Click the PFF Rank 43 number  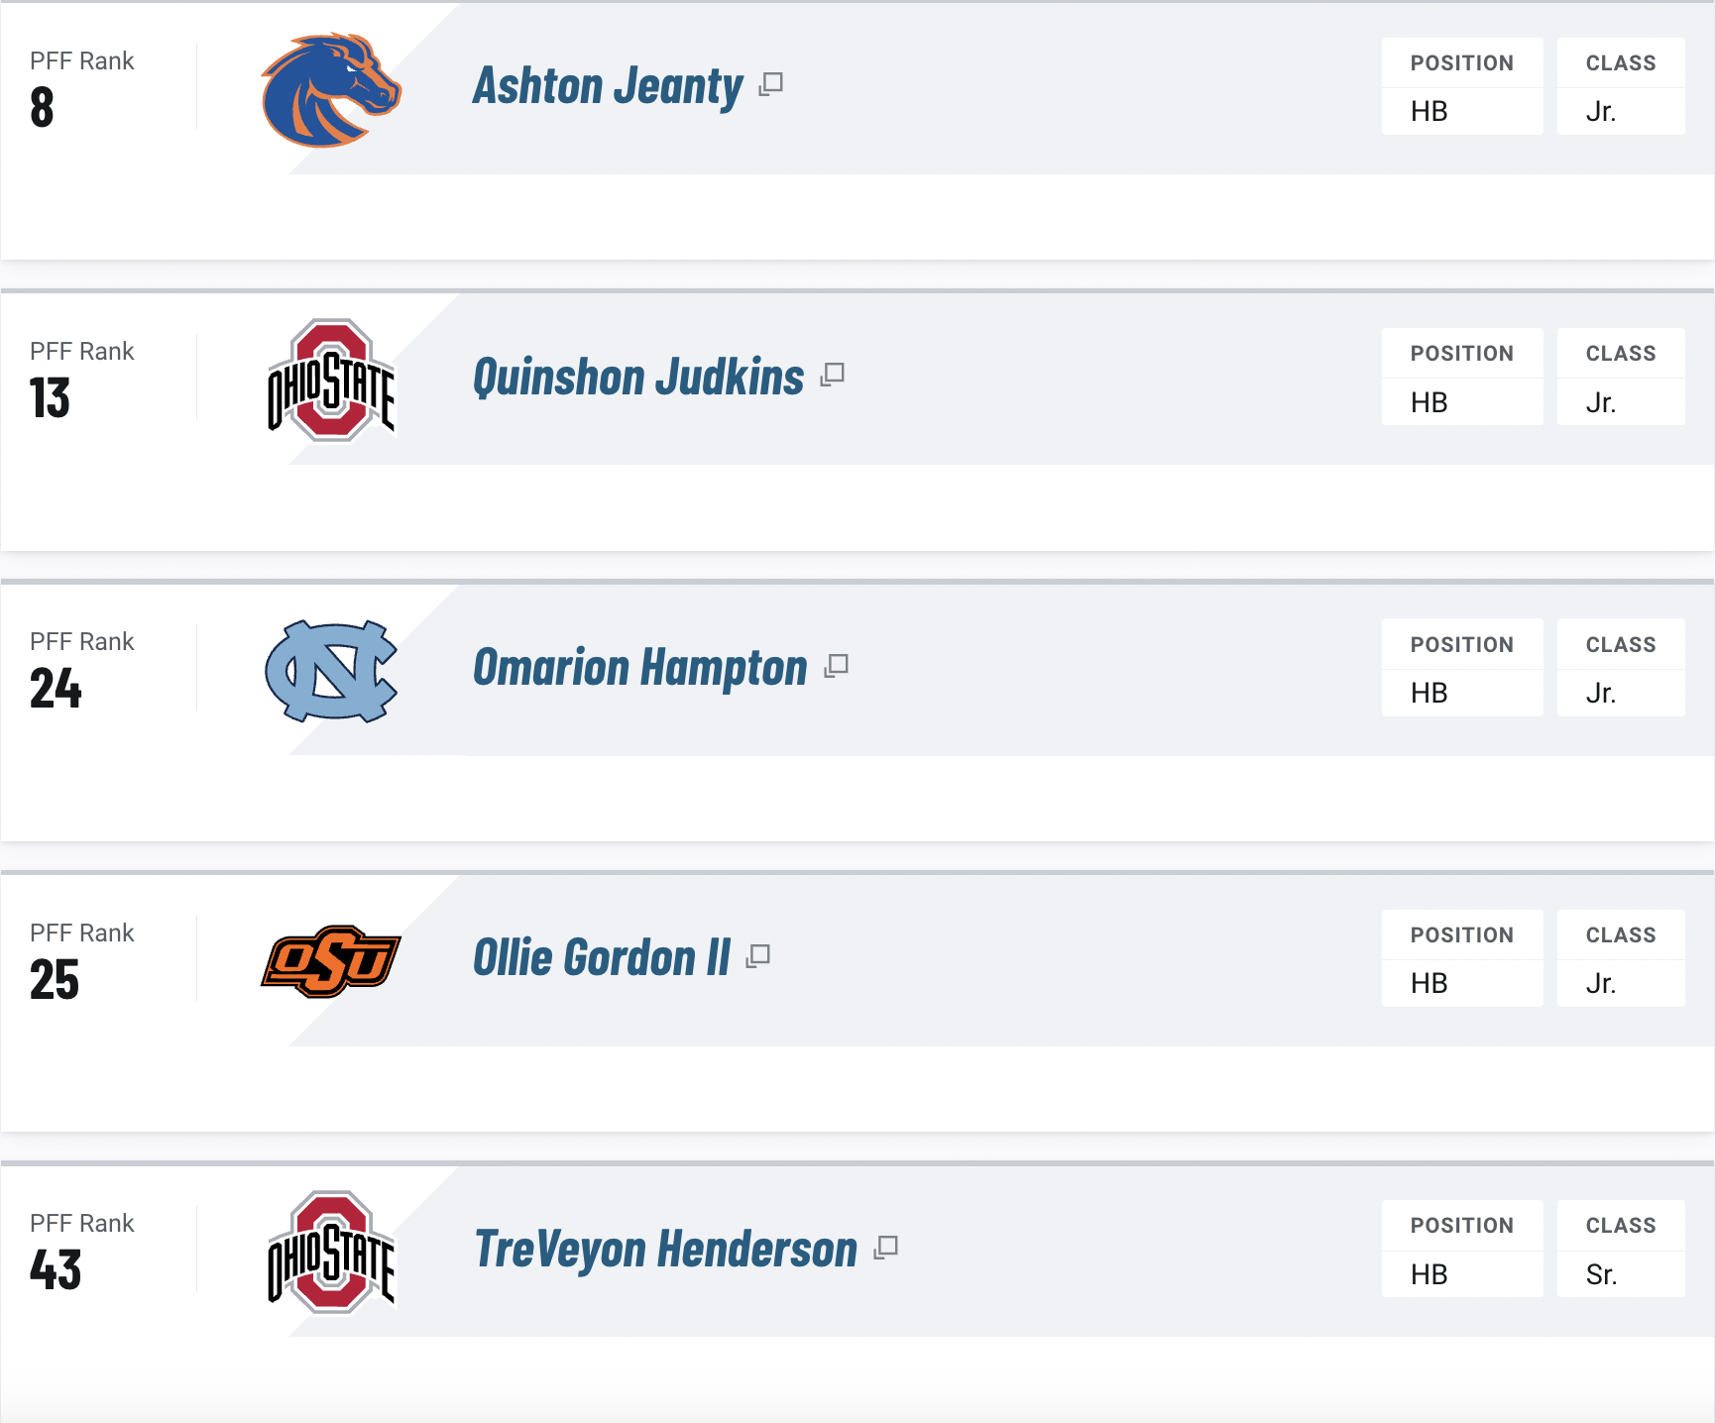[x=56, y=1269]
